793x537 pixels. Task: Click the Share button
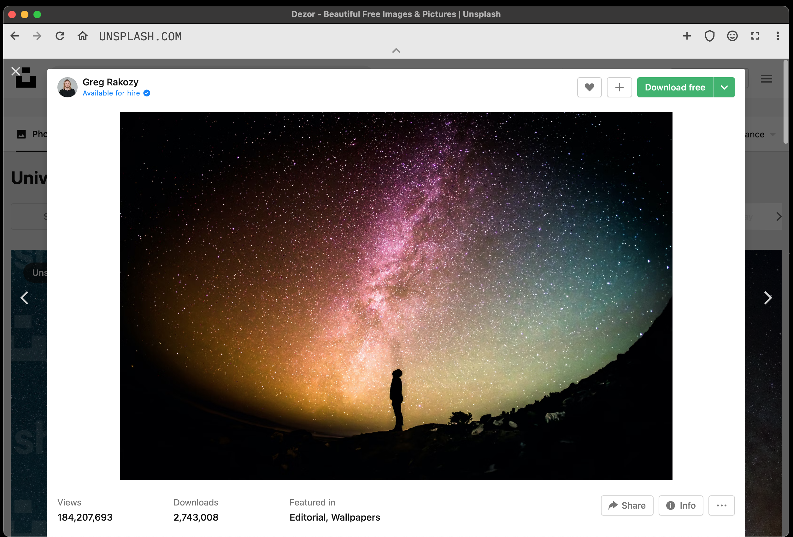pos(627,505)
